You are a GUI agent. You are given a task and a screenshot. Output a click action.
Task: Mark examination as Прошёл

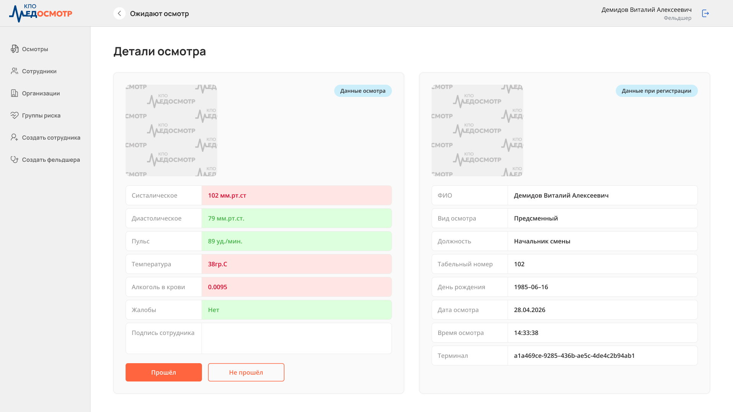pyautogui.click(x=164, y=372)
